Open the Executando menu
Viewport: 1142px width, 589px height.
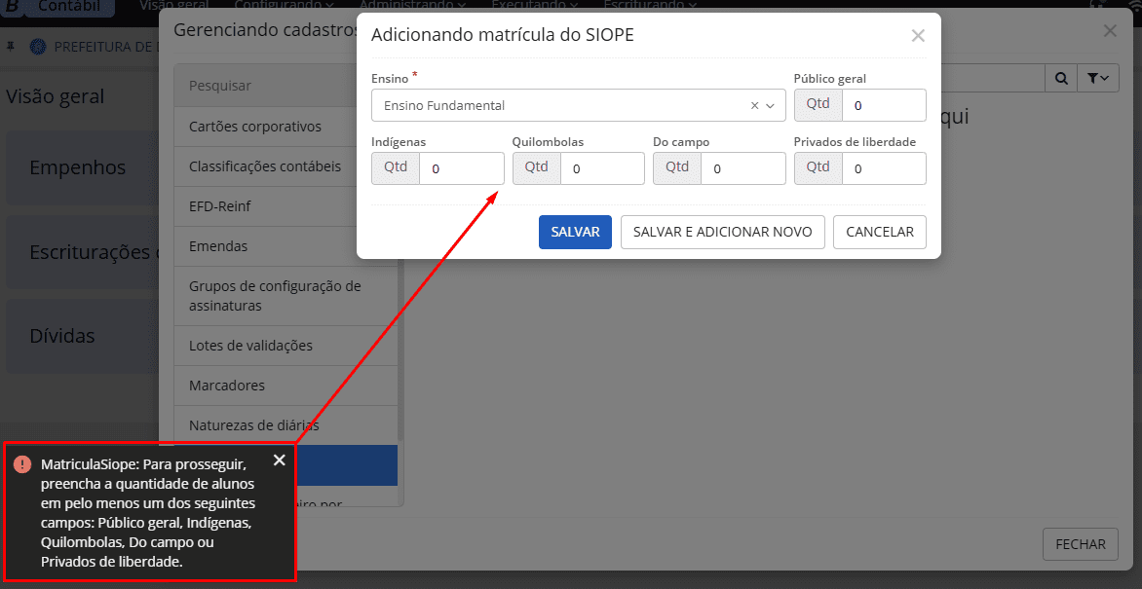531,4
